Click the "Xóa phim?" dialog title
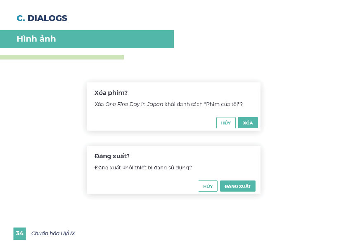This screenshot has width=348, height=246. pos(111,93)
